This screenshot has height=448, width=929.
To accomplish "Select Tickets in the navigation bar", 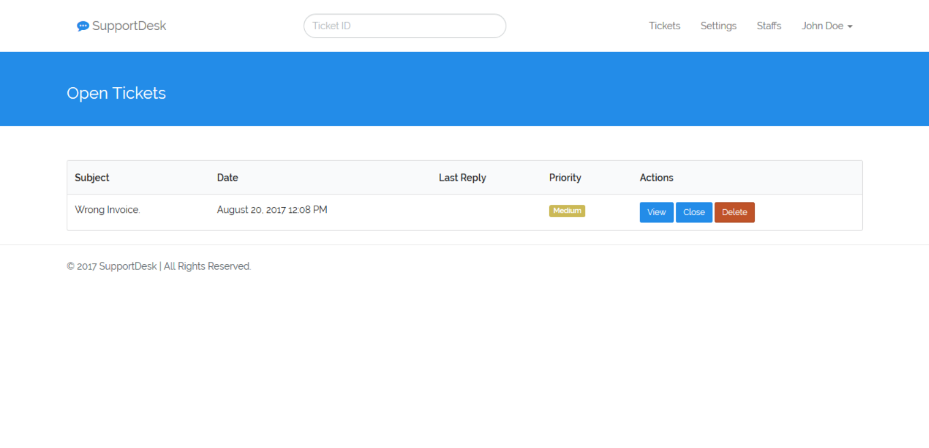I will [664, 25].
